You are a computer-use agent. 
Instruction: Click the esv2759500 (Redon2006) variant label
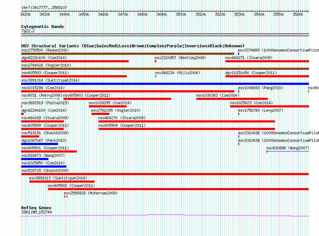[x=45, y=50]
